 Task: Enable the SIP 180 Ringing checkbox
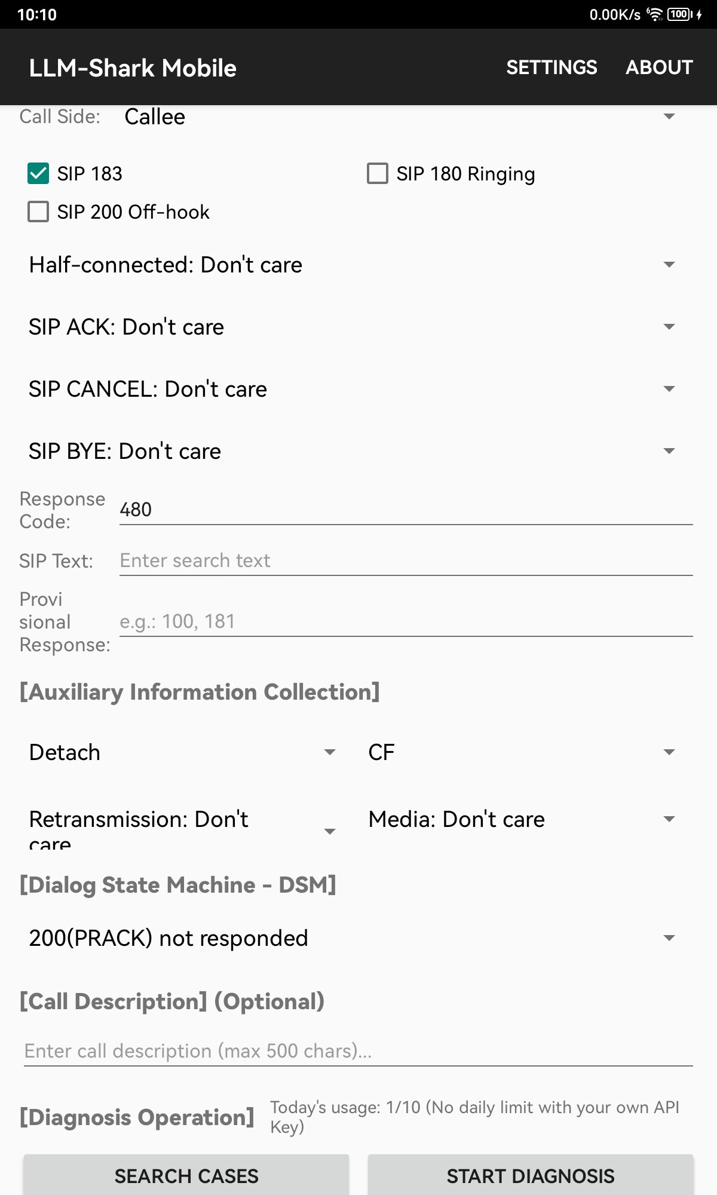[378, 174]
